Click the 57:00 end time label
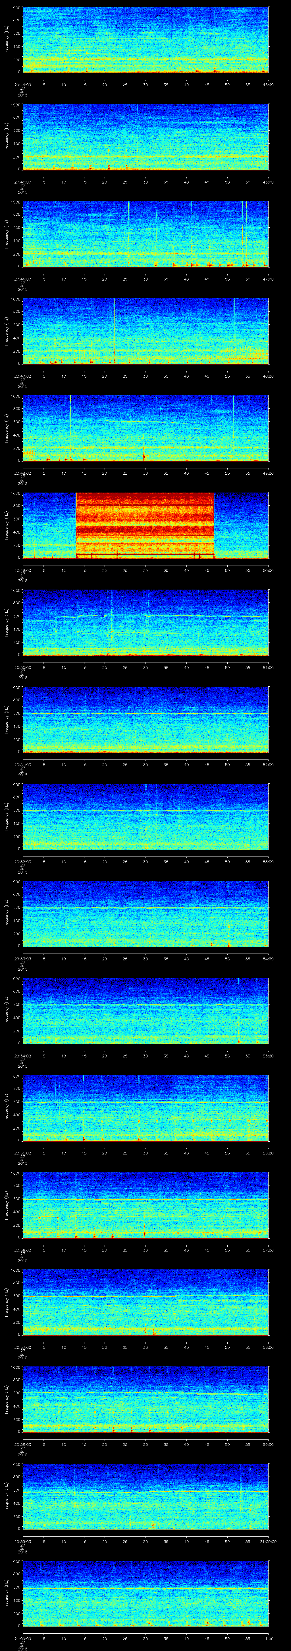The width and height of the screenshot is (291, 1651). [269, 1250]
